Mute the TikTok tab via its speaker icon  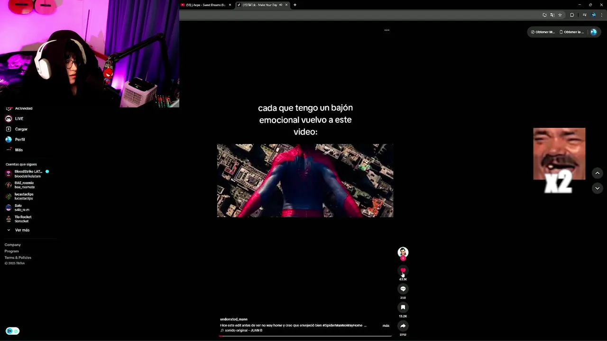281,5
